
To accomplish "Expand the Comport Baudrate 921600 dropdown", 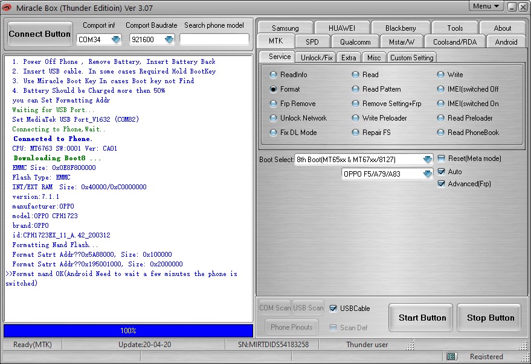I will coord(169,40).
